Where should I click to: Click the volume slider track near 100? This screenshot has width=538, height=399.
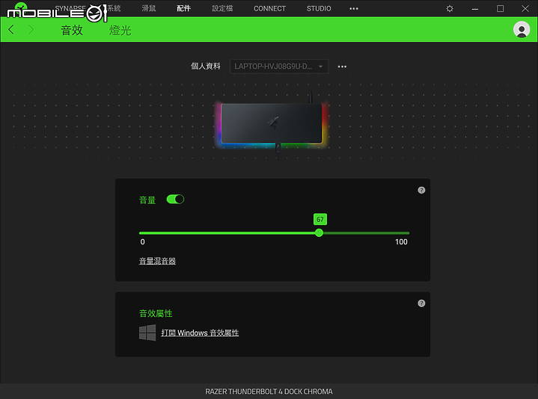(x=406, y=233)
